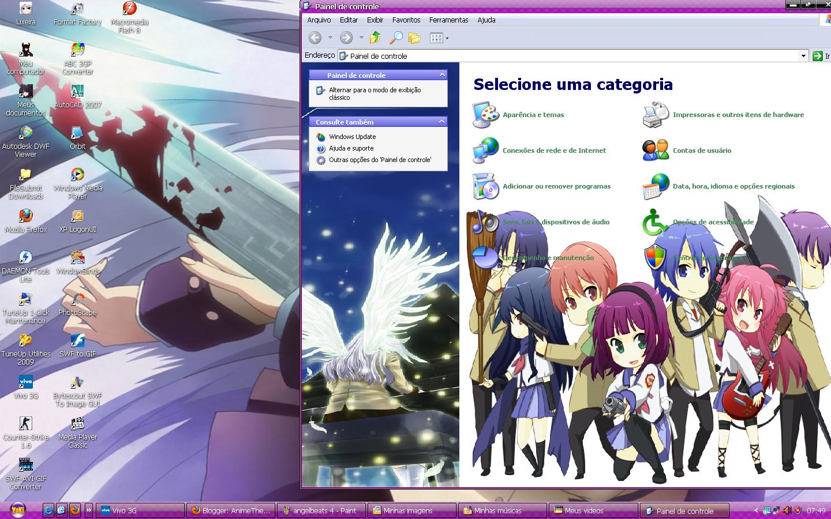This screenshot has width=831, height=519.
Task: Select TuneUp Utilities 2009 desktop icon
Action: click(25, 349)
